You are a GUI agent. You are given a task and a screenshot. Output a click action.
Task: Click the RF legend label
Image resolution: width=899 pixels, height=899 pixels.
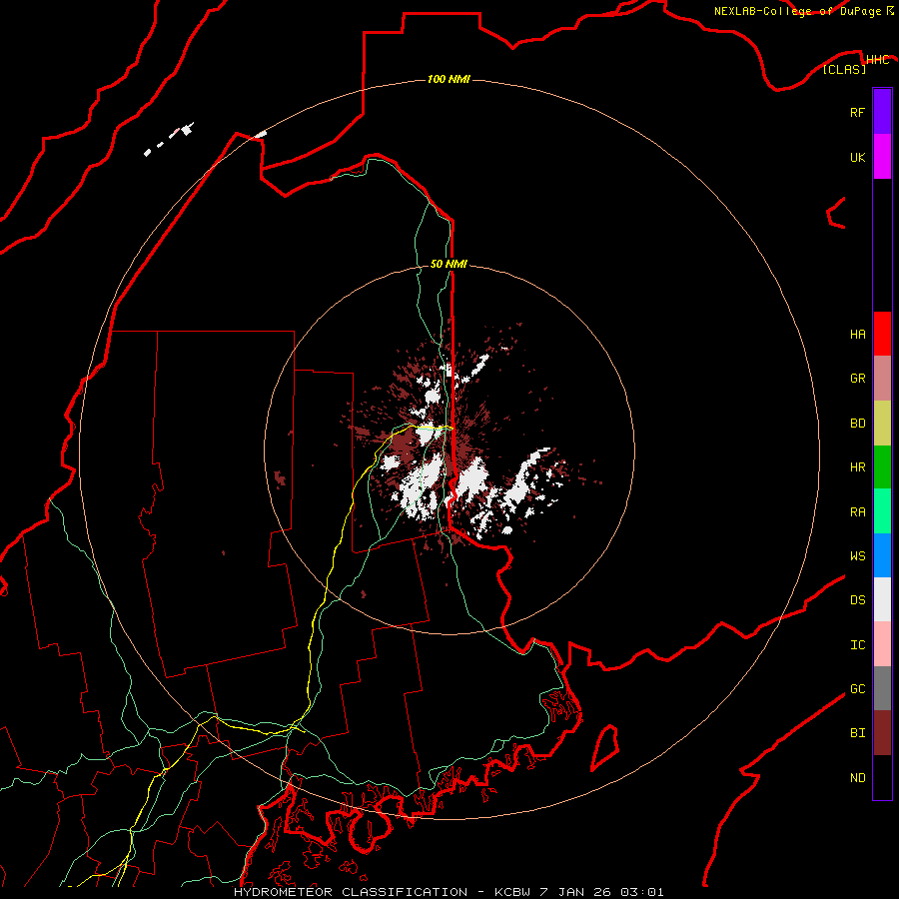coord(857,112)
